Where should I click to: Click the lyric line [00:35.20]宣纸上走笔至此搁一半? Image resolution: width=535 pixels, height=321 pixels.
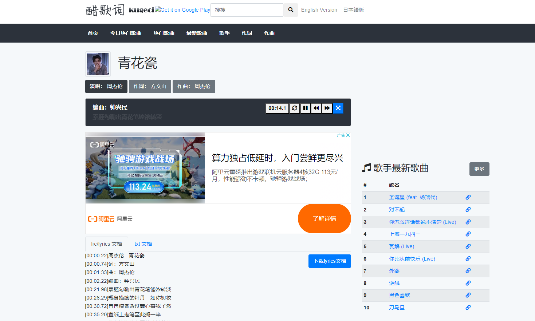point(123,314)
